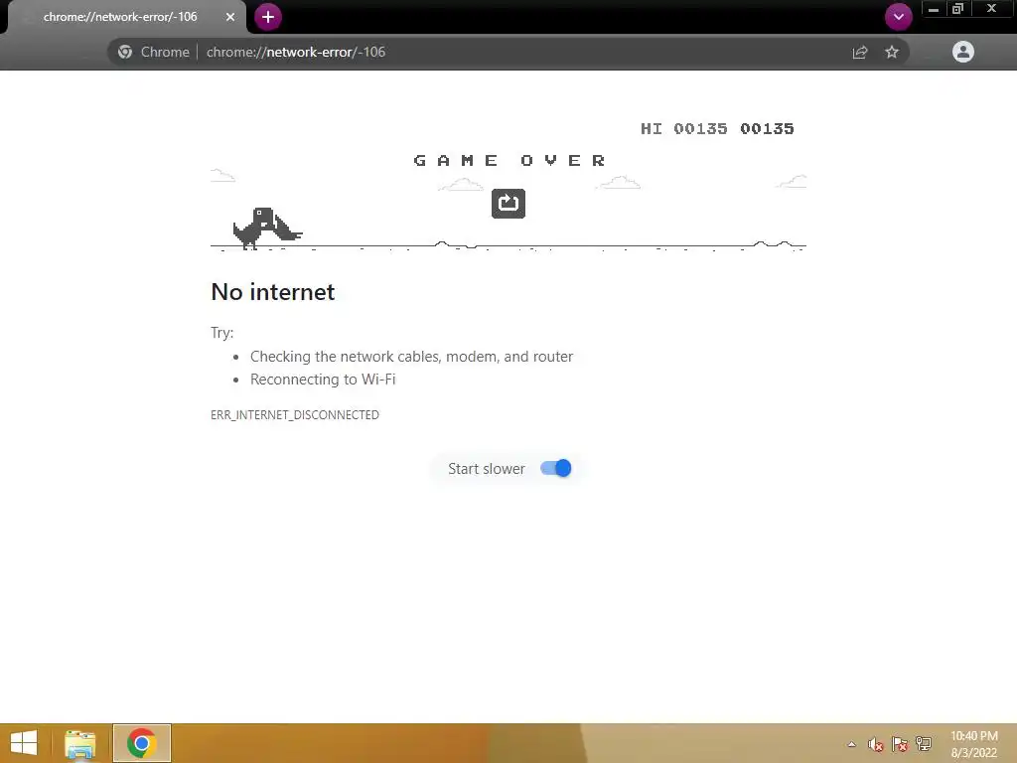1017x763 pixels.
Task: Show hidden tray icons arrow
Action: 851,744
